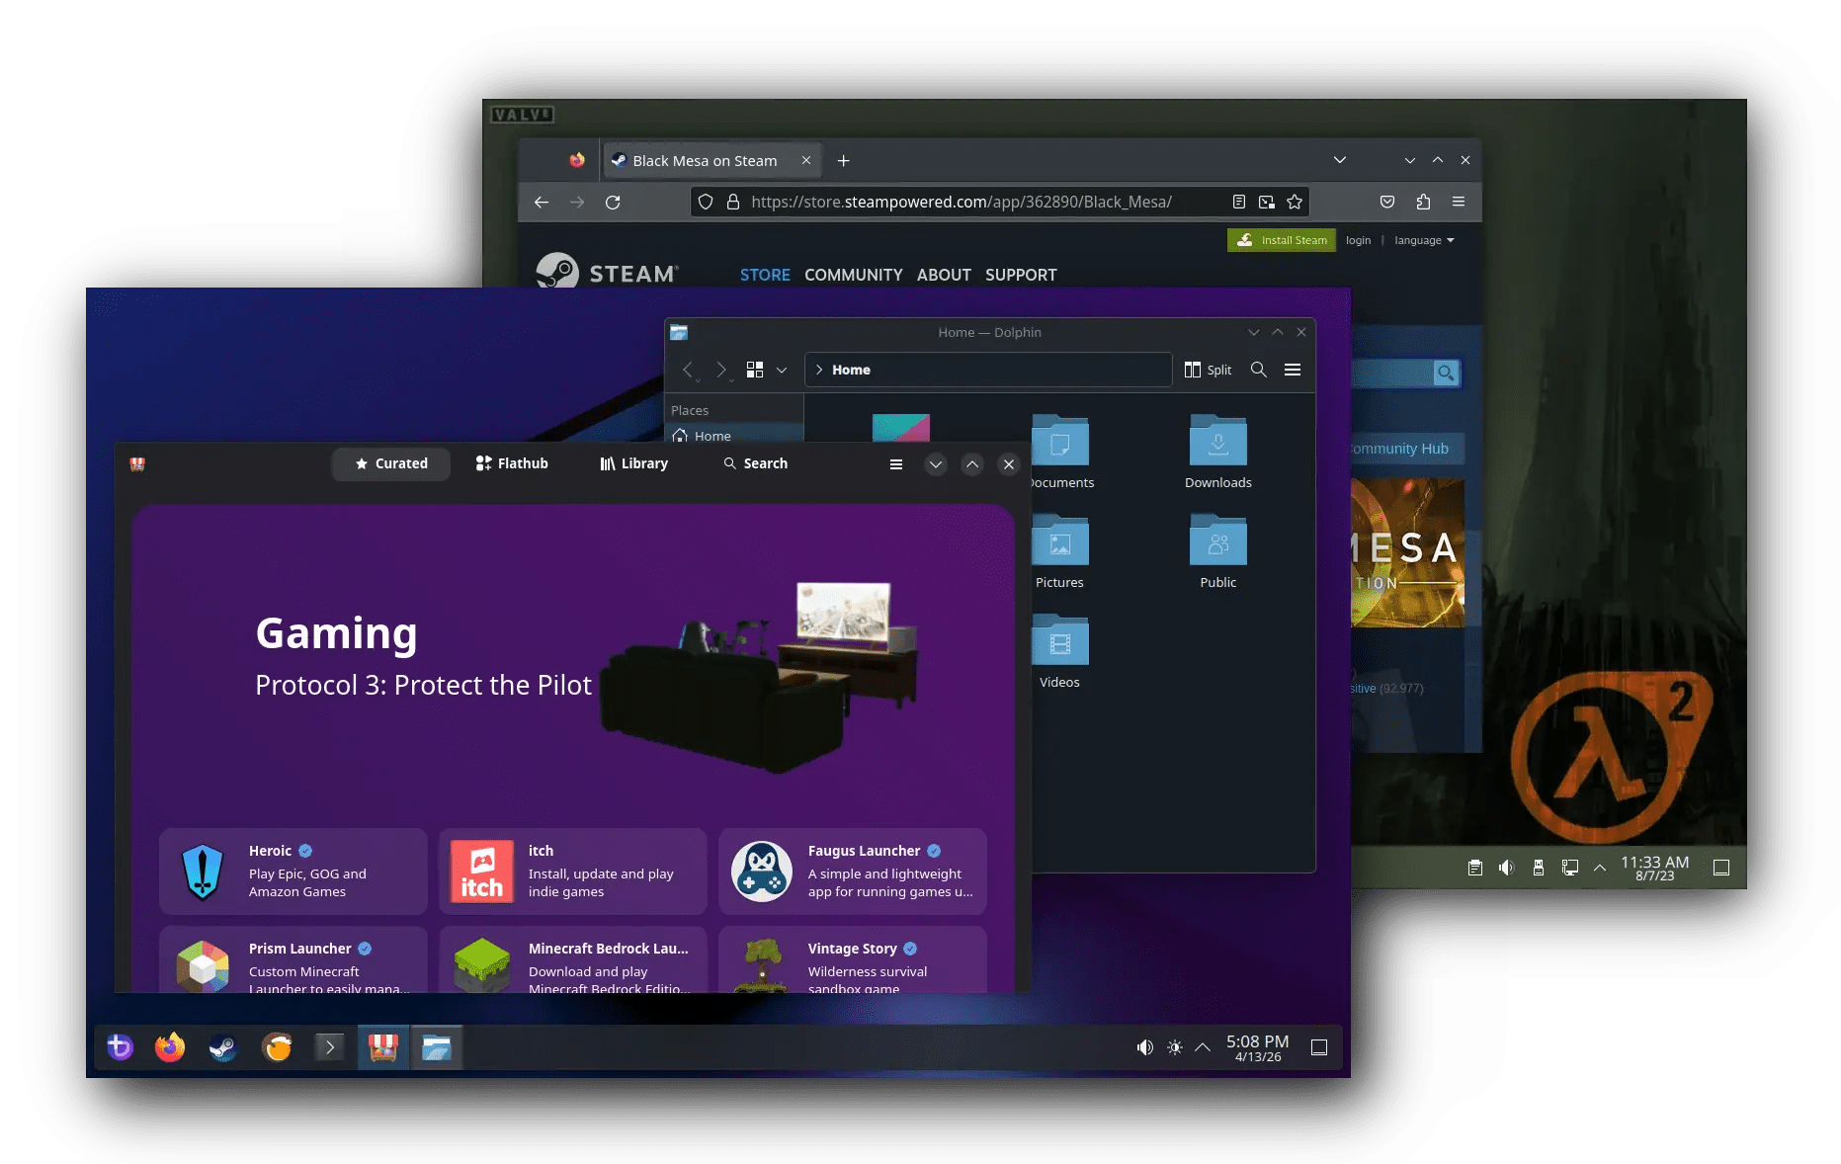The width and height of the screenshot is (1841, 1164).
Task: Launch Firefox from the 5:08 PM taskbar
Action: coord(170,1046)
